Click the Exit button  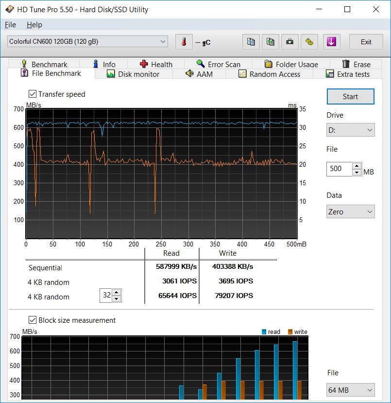click(x=366, y=42)
